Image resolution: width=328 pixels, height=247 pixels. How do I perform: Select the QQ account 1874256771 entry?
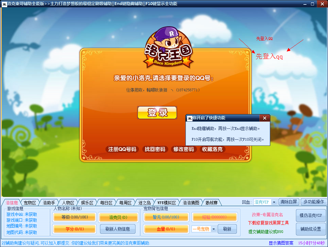point(163,90)
